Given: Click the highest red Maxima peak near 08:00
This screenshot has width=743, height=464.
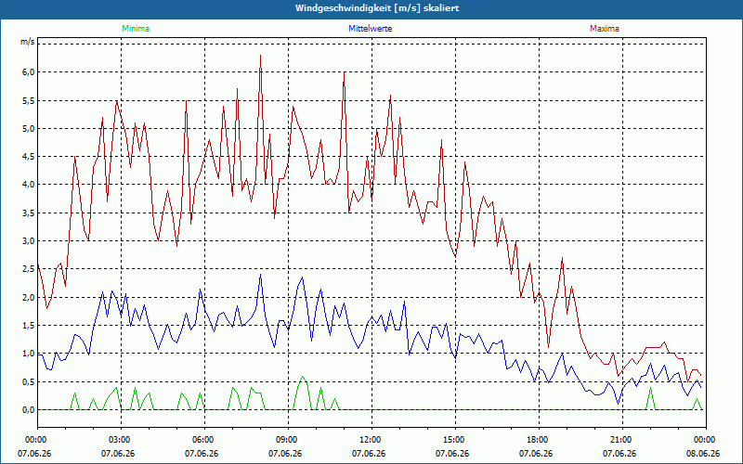Looking at the screenshot, I should [x=260, y=56].
